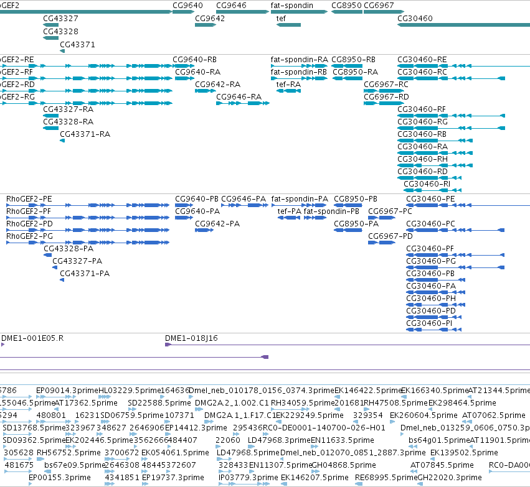
Task: Select protein CG43328-PA
Action: 69,249
